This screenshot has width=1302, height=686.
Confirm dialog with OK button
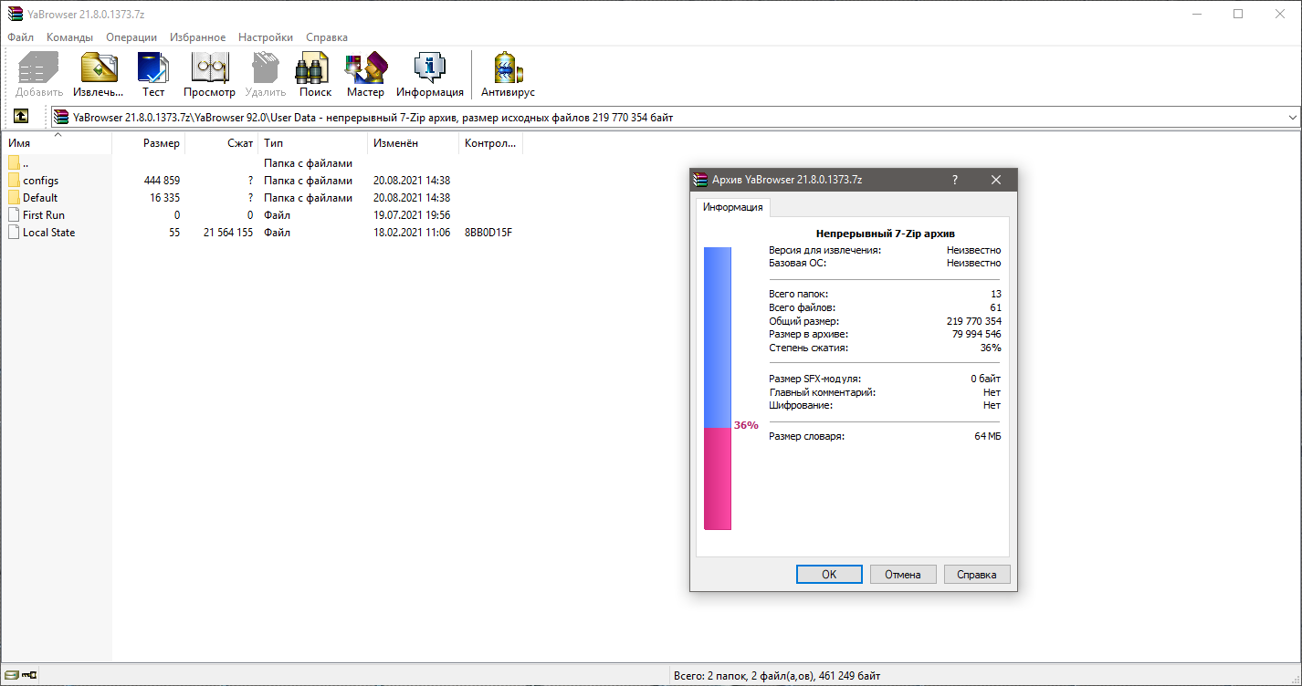point(829,575)
